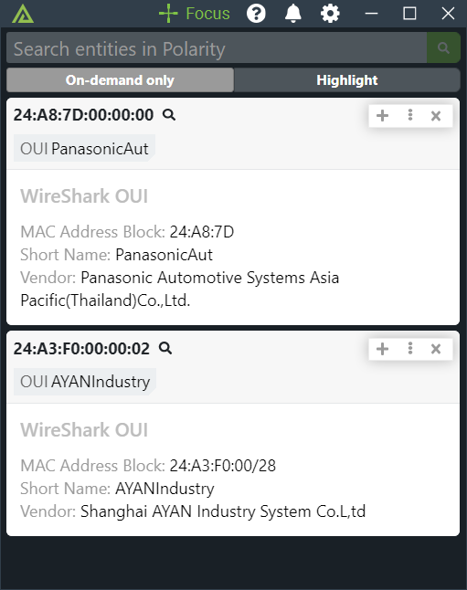Dismiss the 24:A3:F0:00:00:02 result card
The image size is (467, 590).
[x=436, y=349]
